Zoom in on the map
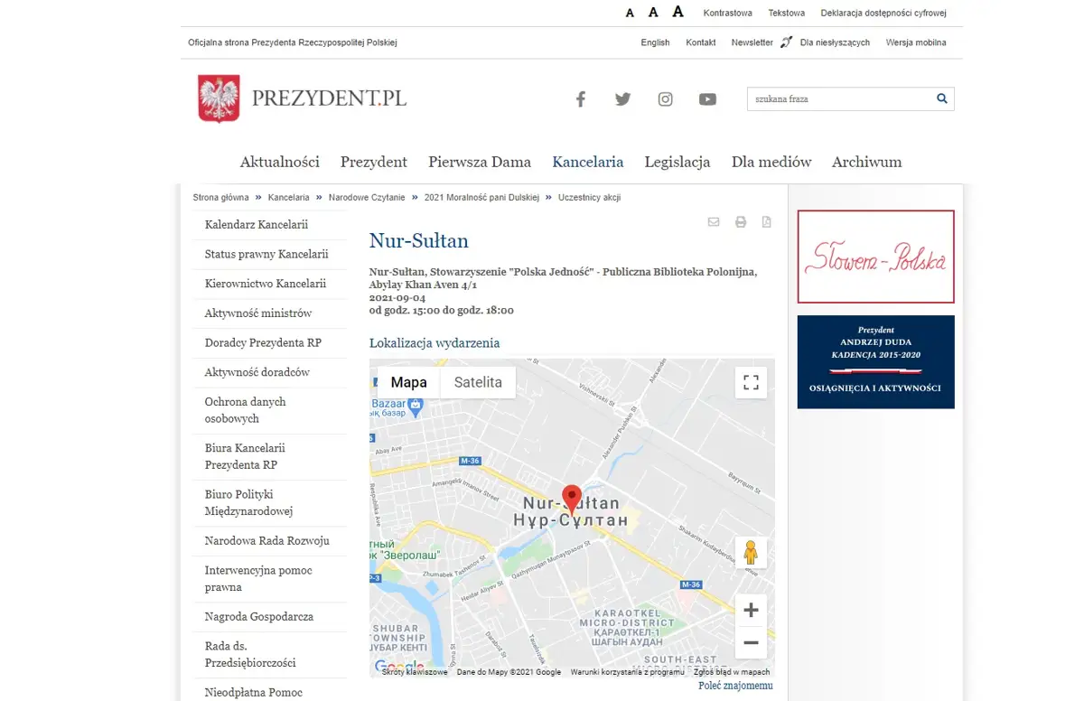The width and height of the screenshot is (1084, 701). pyautogui.click(x=751, y=611)
